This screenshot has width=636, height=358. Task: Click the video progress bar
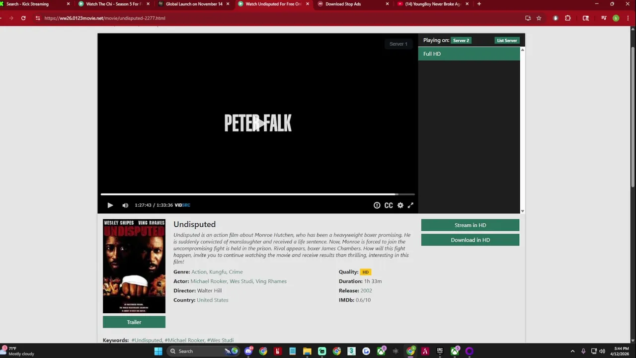click(x=257, y=194)
